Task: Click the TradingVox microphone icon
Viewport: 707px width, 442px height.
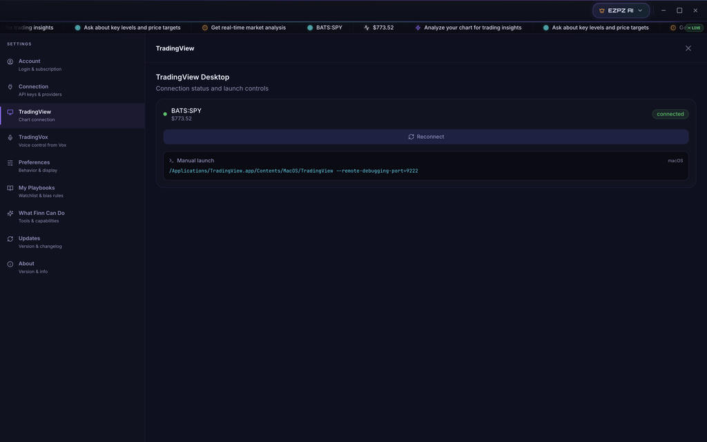Action: point(10,137)
